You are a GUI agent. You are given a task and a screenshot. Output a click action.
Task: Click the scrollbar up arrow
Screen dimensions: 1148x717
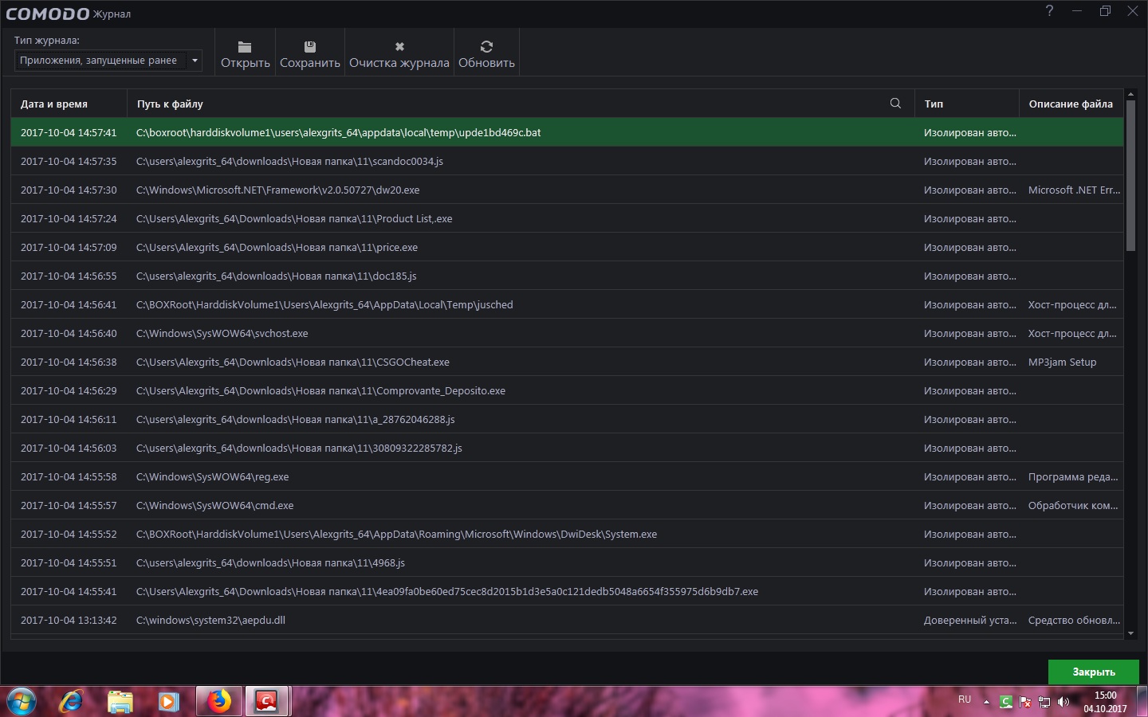click(x=1130, y=94)
